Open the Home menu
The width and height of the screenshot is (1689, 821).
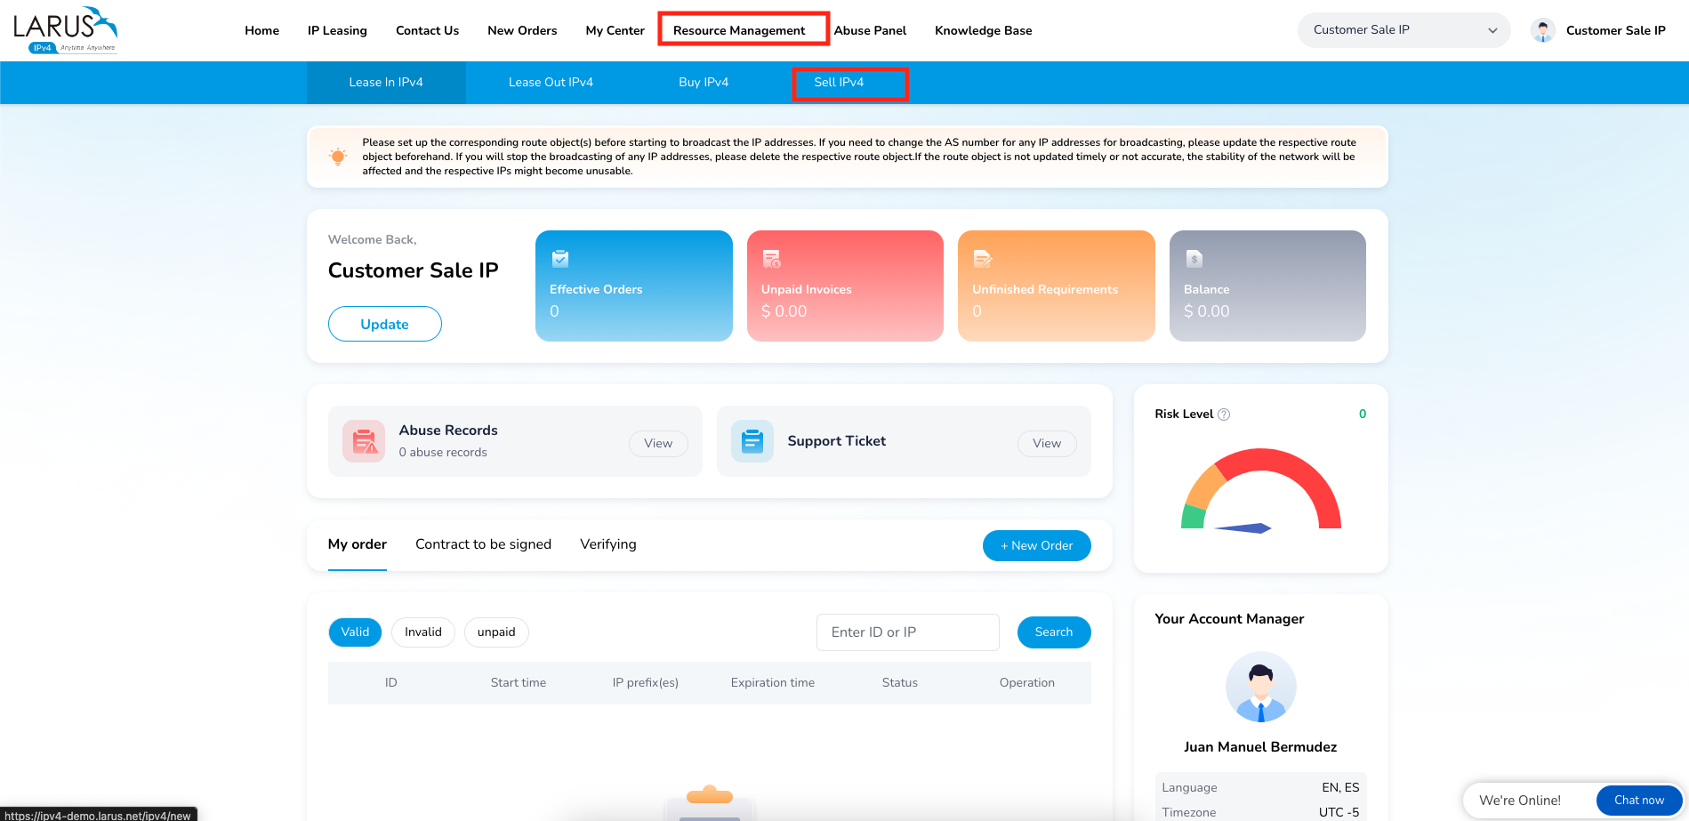pos(262,30)
